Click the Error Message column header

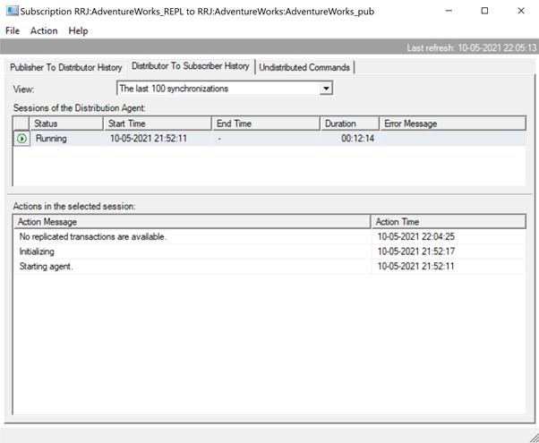pos(453,124)
